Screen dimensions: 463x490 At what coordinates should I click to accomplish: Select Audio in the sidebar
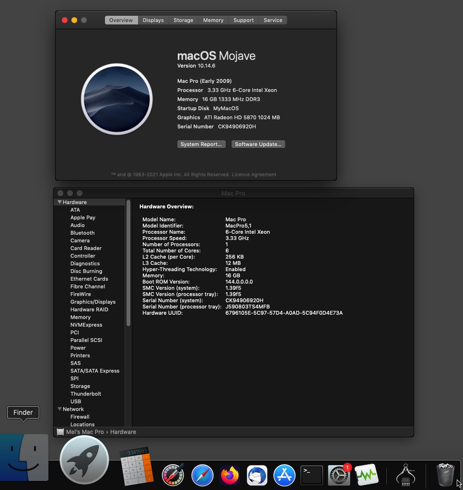tap(78, 225)
